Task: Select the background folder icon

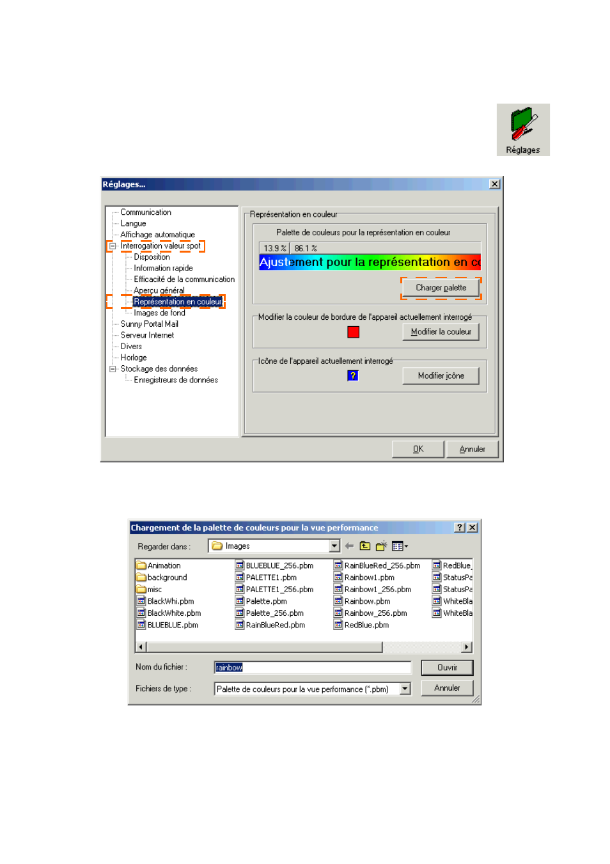Action: click(x=141, y=577)
